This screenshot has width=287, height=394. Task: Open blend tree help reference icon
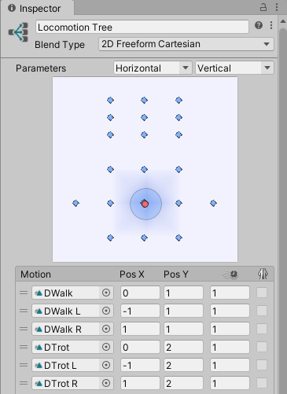[259, 25]
